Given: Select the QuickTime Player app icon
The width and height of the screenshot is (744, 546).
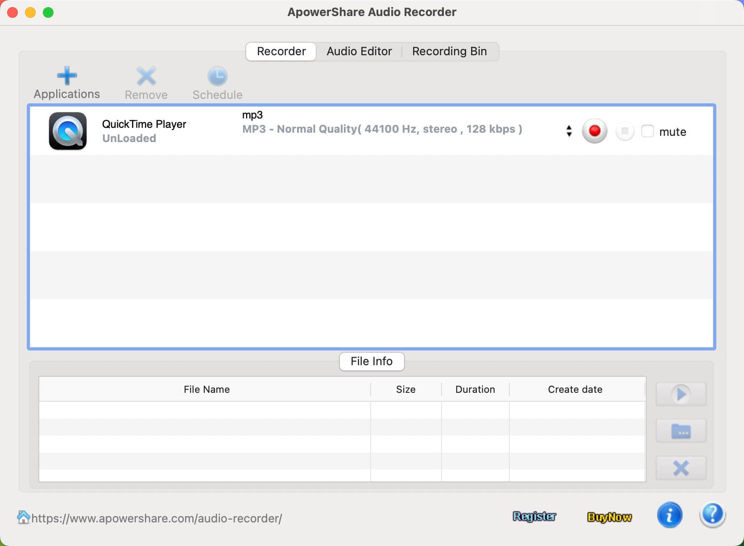Looking at the screenshot, I should click(68, 131).
